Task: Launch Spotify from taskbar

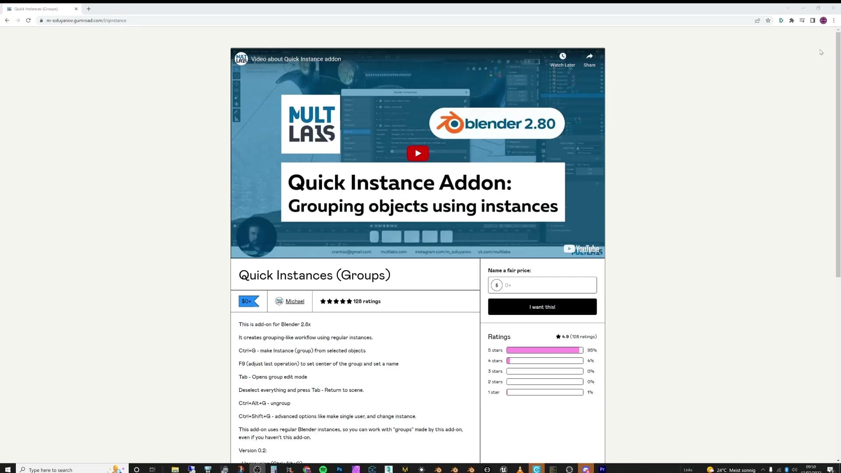Action: [323, 469]
